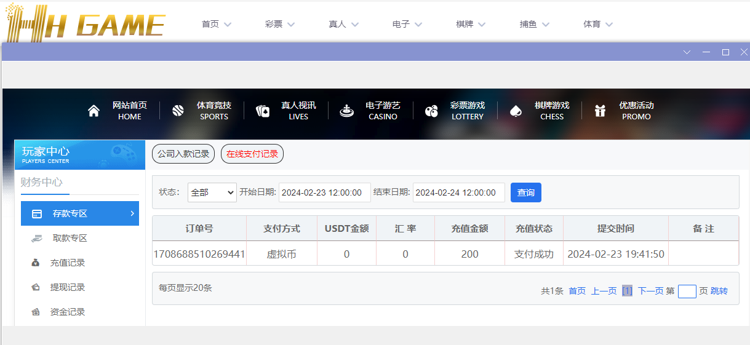Open 充值记录 in the sidebar

click(x=68, y=263)
